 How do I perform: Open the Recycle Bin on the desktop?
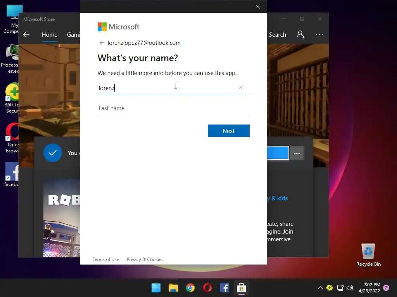pos(368,254)
